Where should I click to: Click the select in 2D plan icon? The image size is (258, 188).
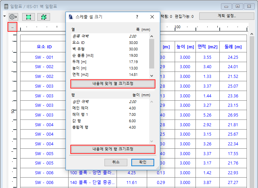[x=29, y=17]
